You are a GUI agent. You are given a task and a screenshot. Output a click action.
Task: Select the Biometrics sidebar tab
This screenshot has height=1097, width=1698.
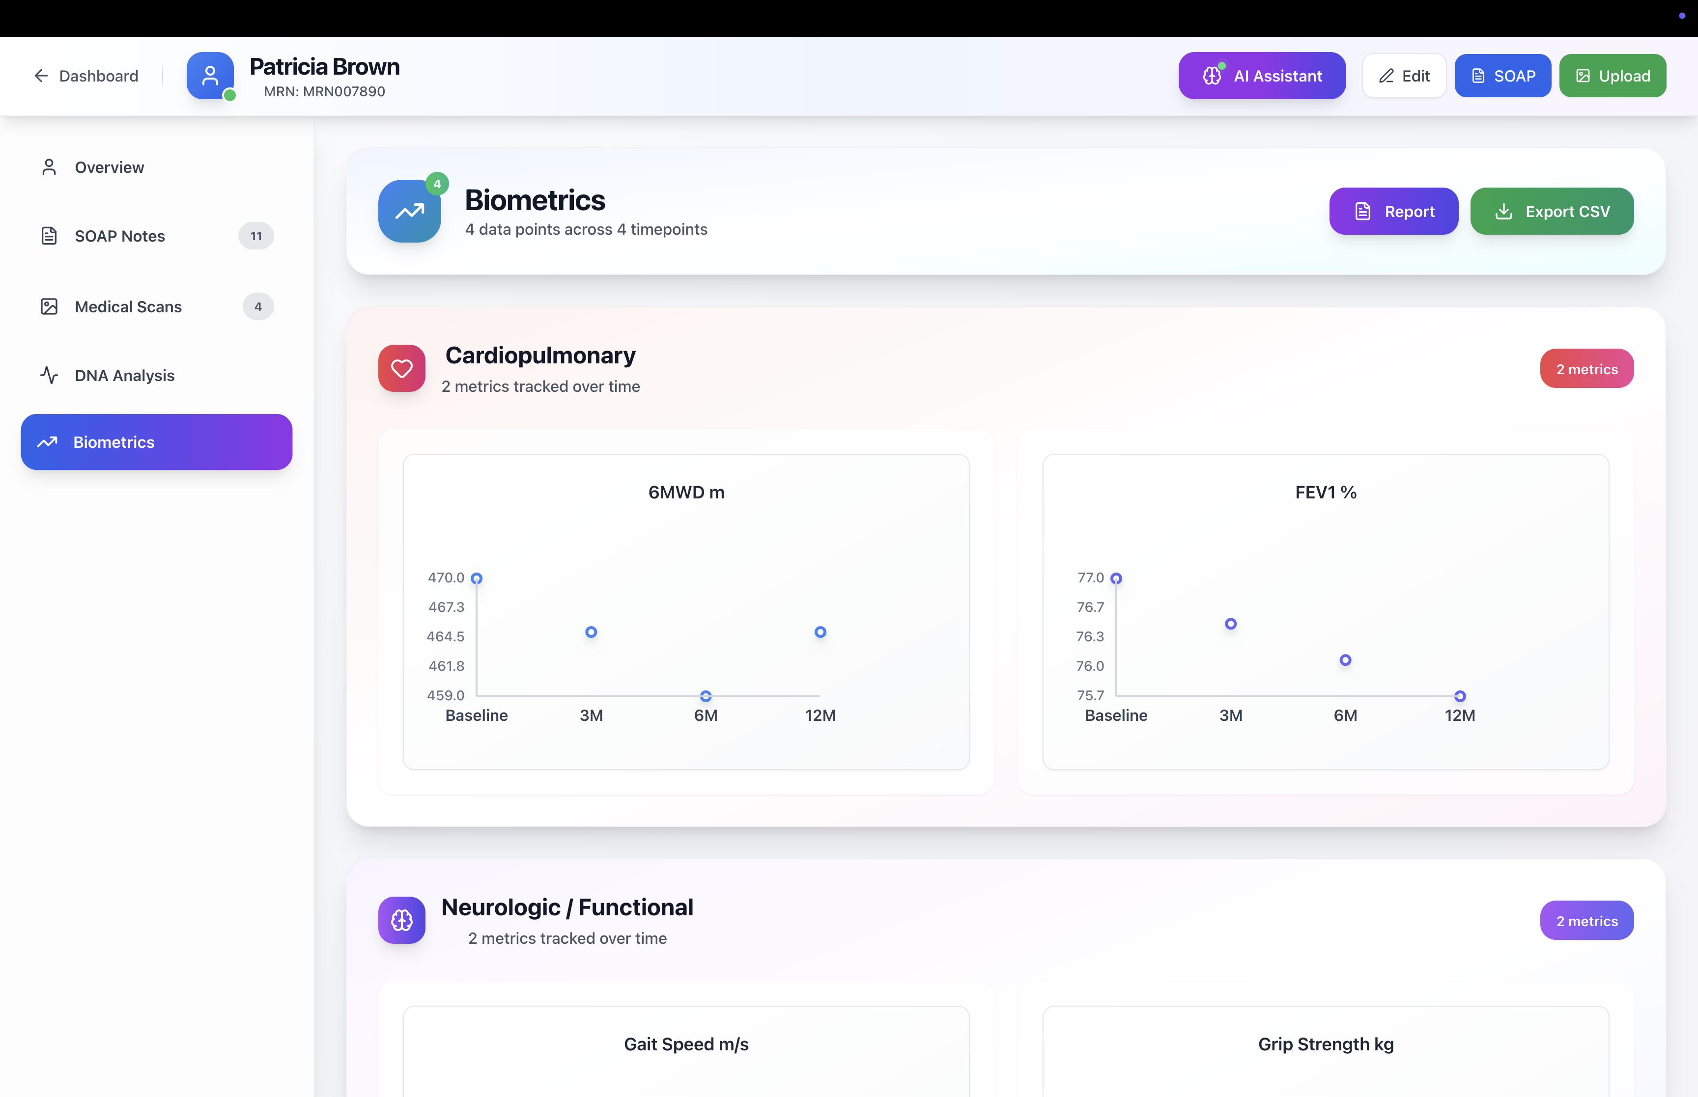pos(156,441)
